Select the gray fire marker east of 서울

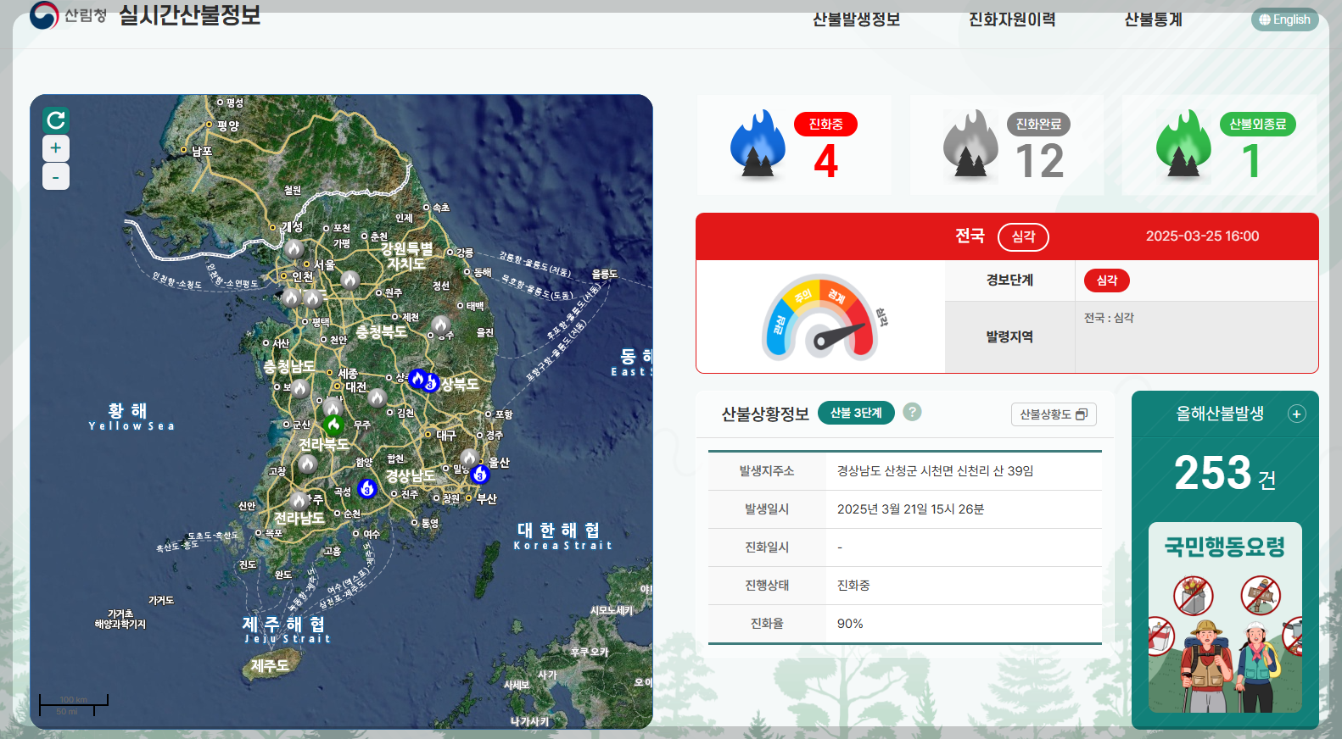(x=349, y=281)
